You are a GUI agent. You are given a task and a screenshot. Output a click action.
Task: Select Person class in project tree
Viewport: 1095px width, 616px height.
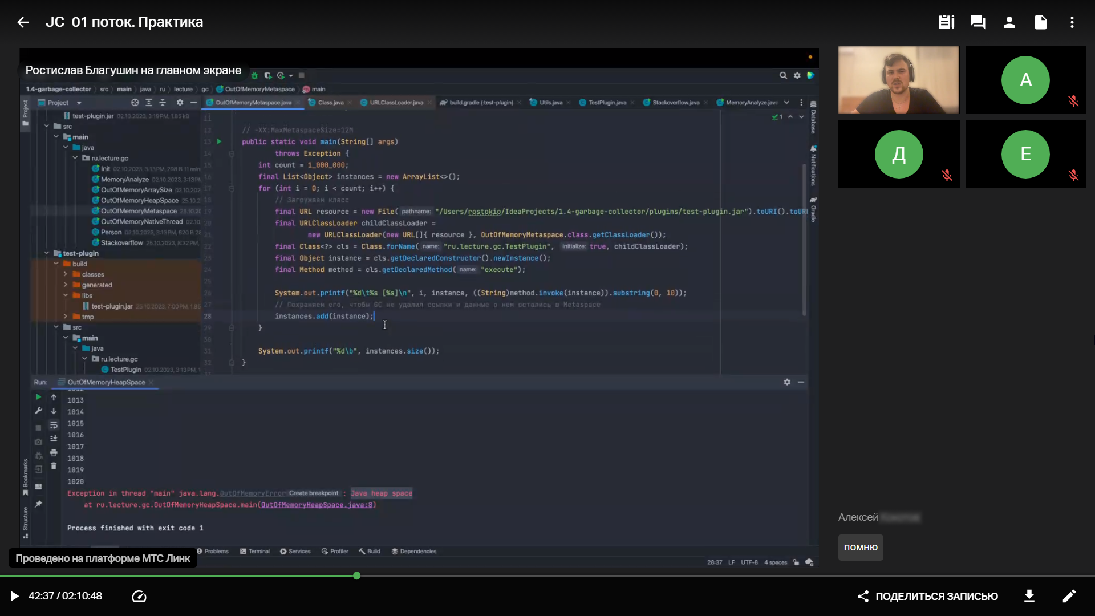click(x=111, y=232)
